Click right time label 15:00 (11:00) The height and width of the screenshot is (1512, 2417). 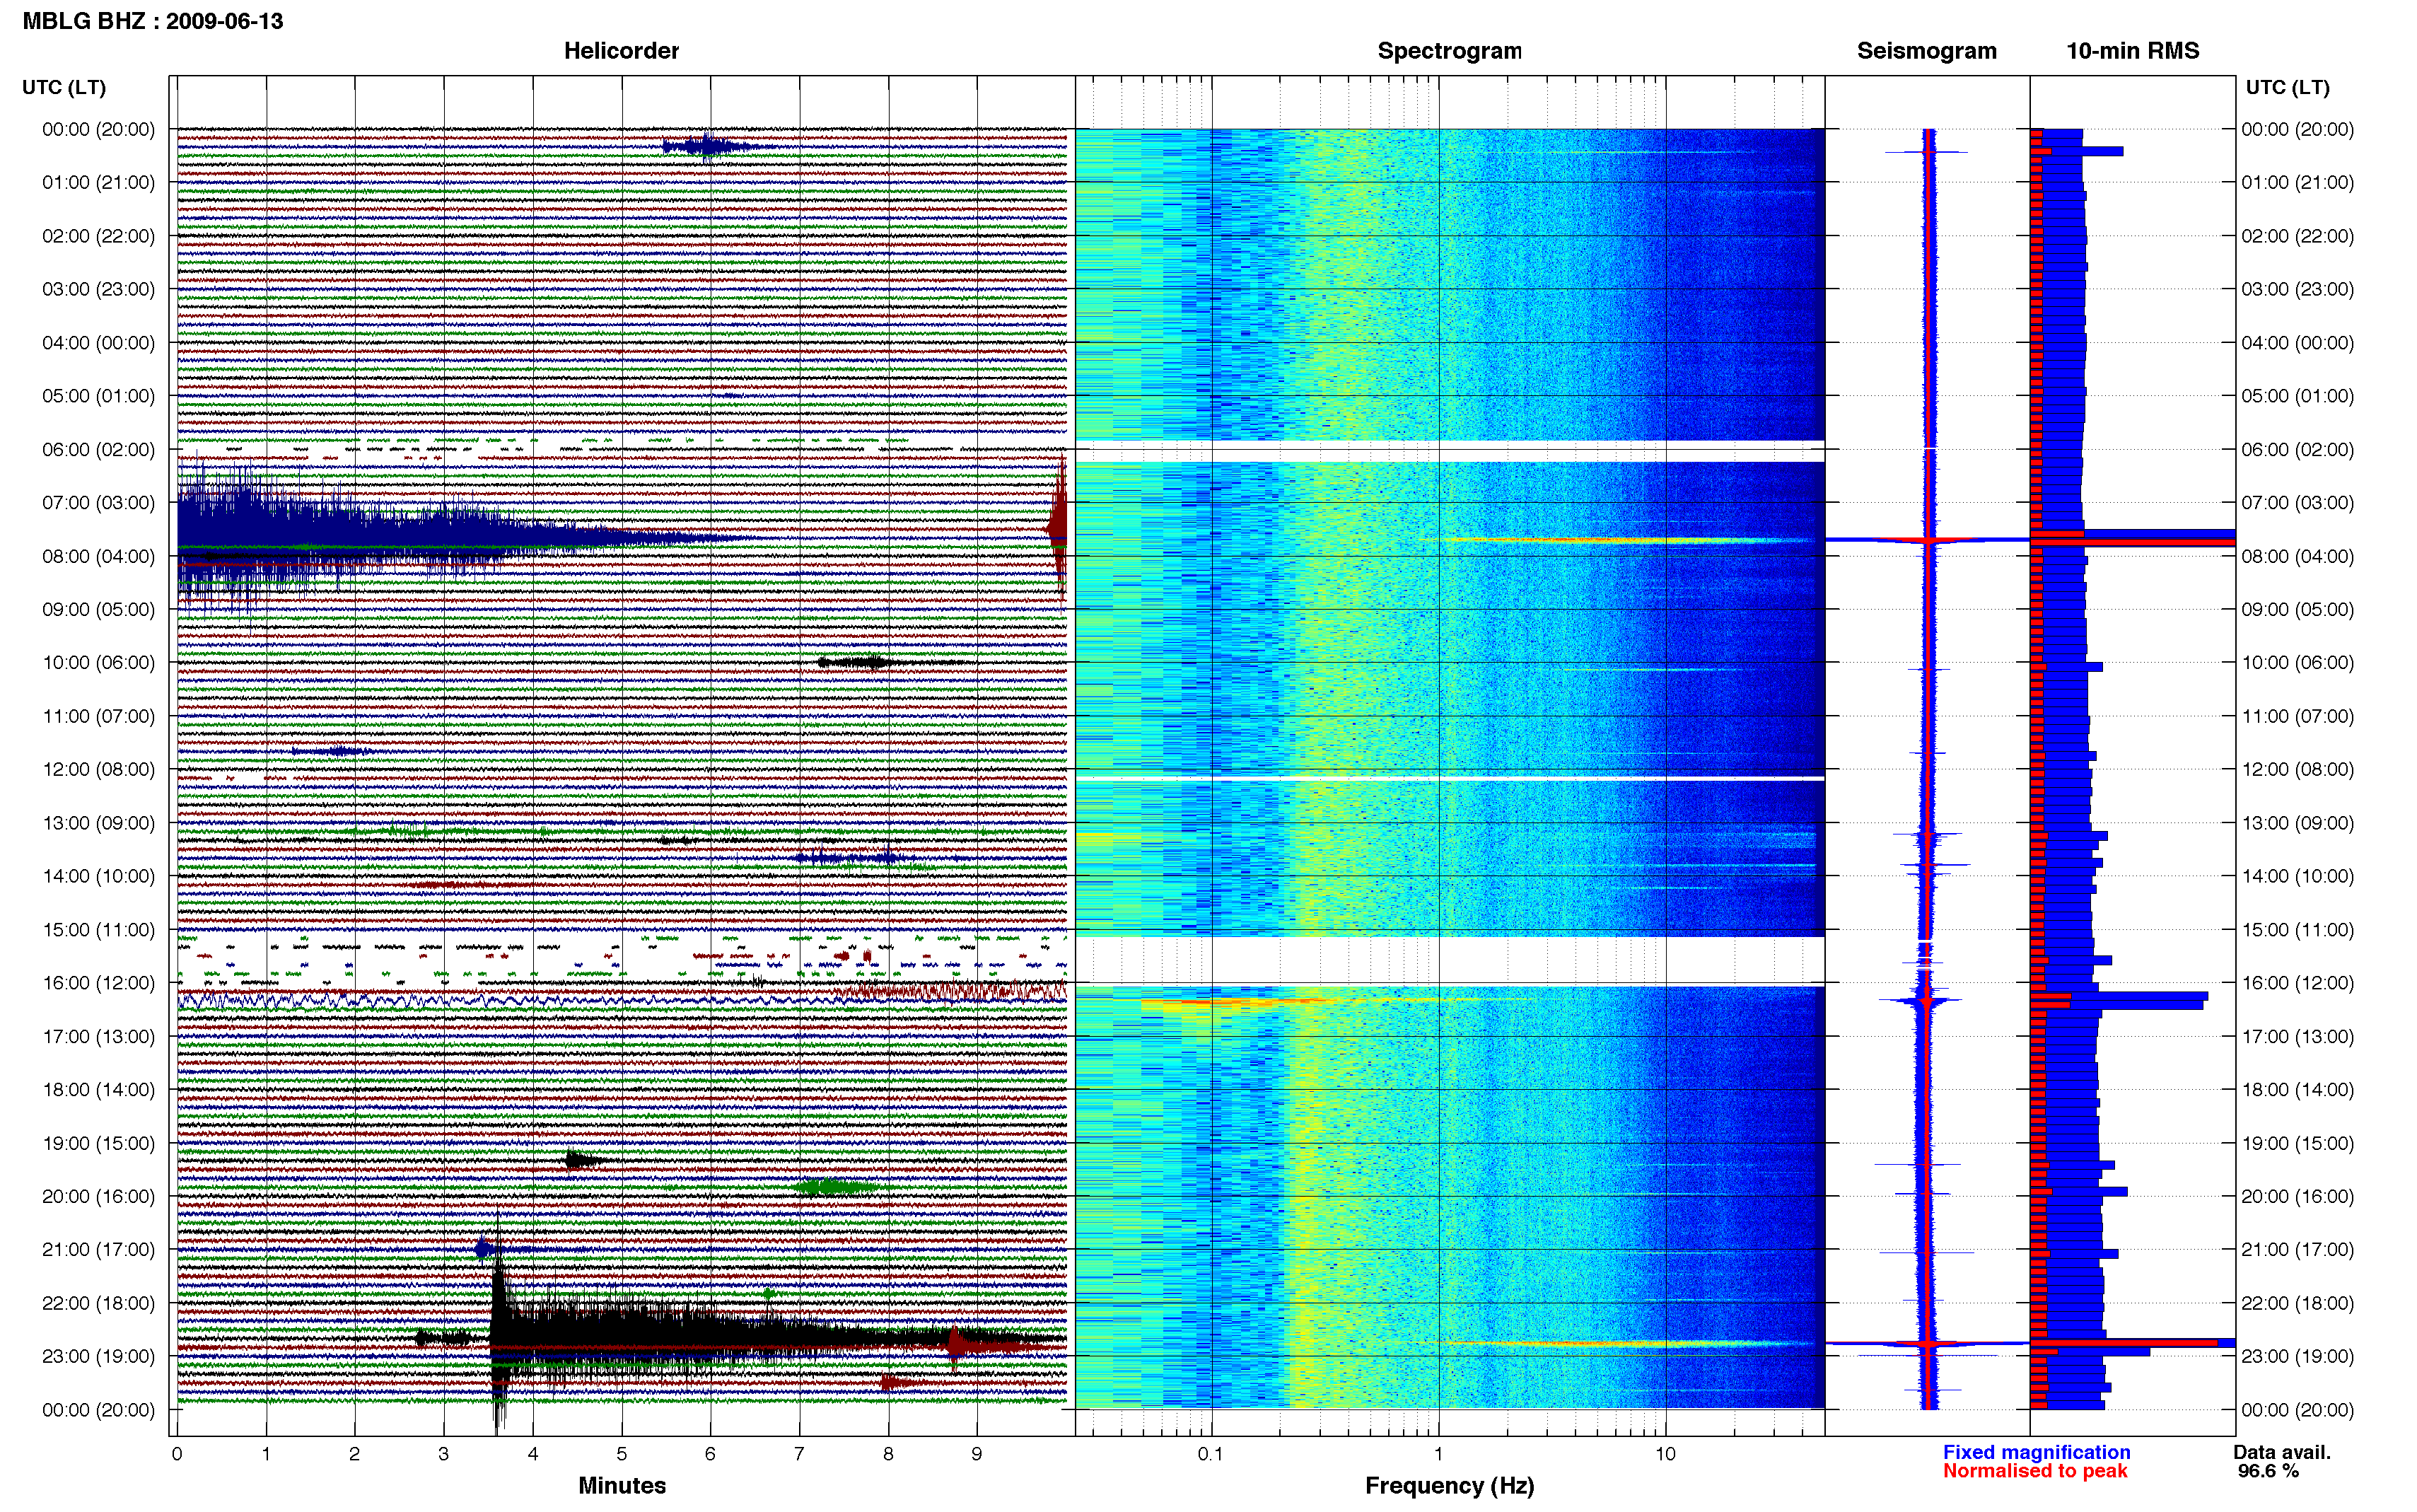(2297, 929)
